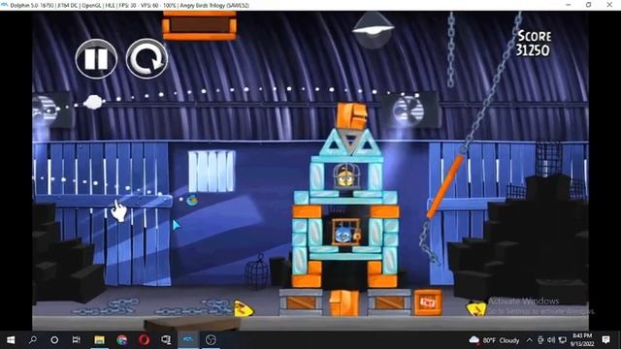Click the orange block on top of the tower
621x349 pixels.
(x=351, y=116)
